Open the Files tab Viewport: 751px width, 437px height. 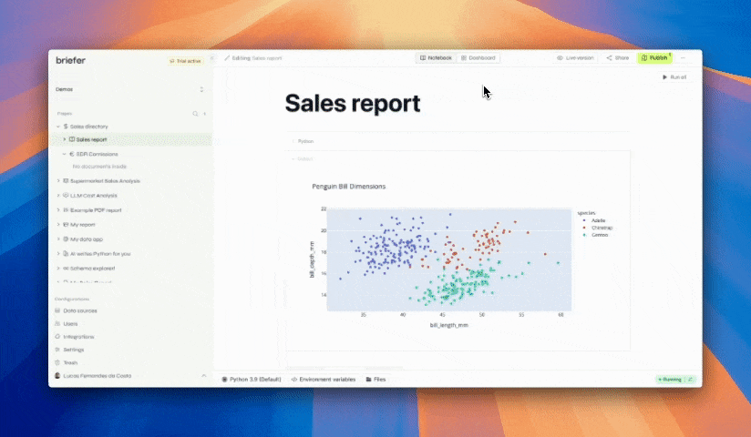pyautogui.click(x=376, y=379)
